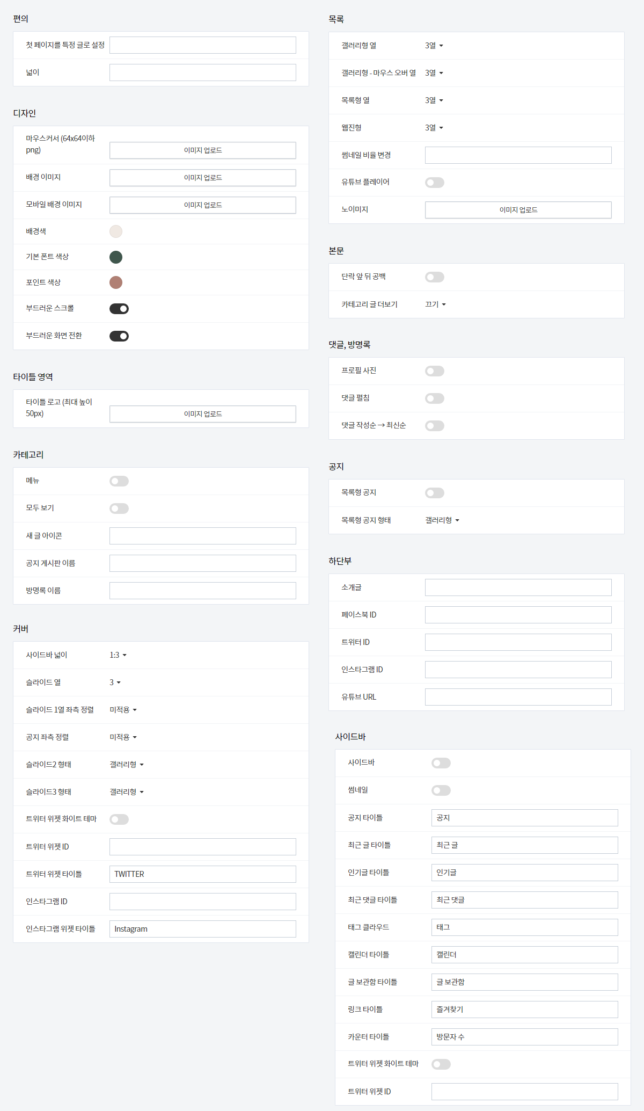Image resolution: width=644 pixels, height=1111 pixels.
Task: Toggle the 부드러운 스크롤 switch
Action: (119, 309)
